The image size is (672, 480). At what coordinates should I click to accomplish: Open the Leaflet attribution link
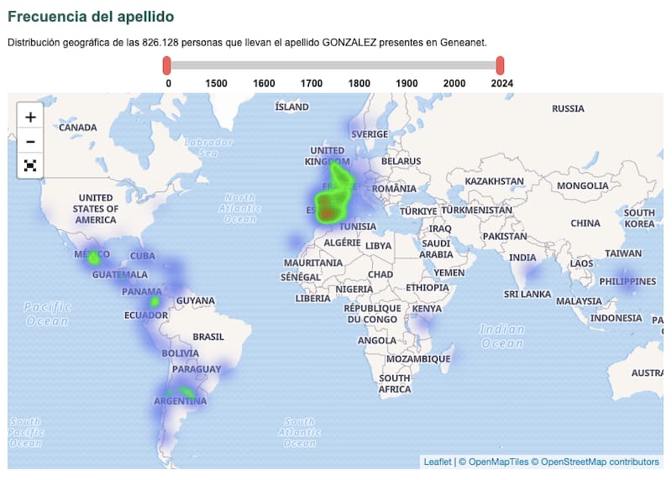point(437,462)
